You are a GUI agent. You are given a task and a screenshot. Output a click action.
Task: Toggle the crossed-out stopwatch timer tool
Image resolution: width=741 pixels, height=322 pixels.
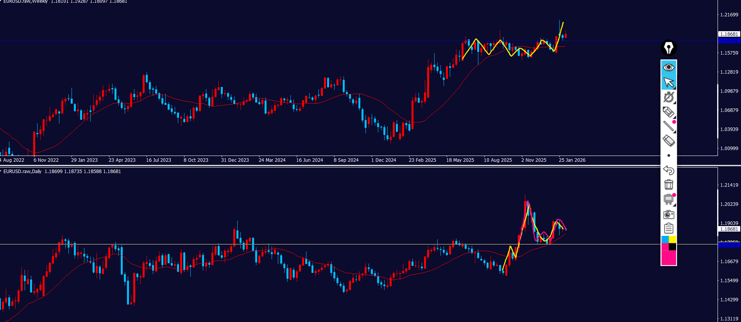point(668,97)
